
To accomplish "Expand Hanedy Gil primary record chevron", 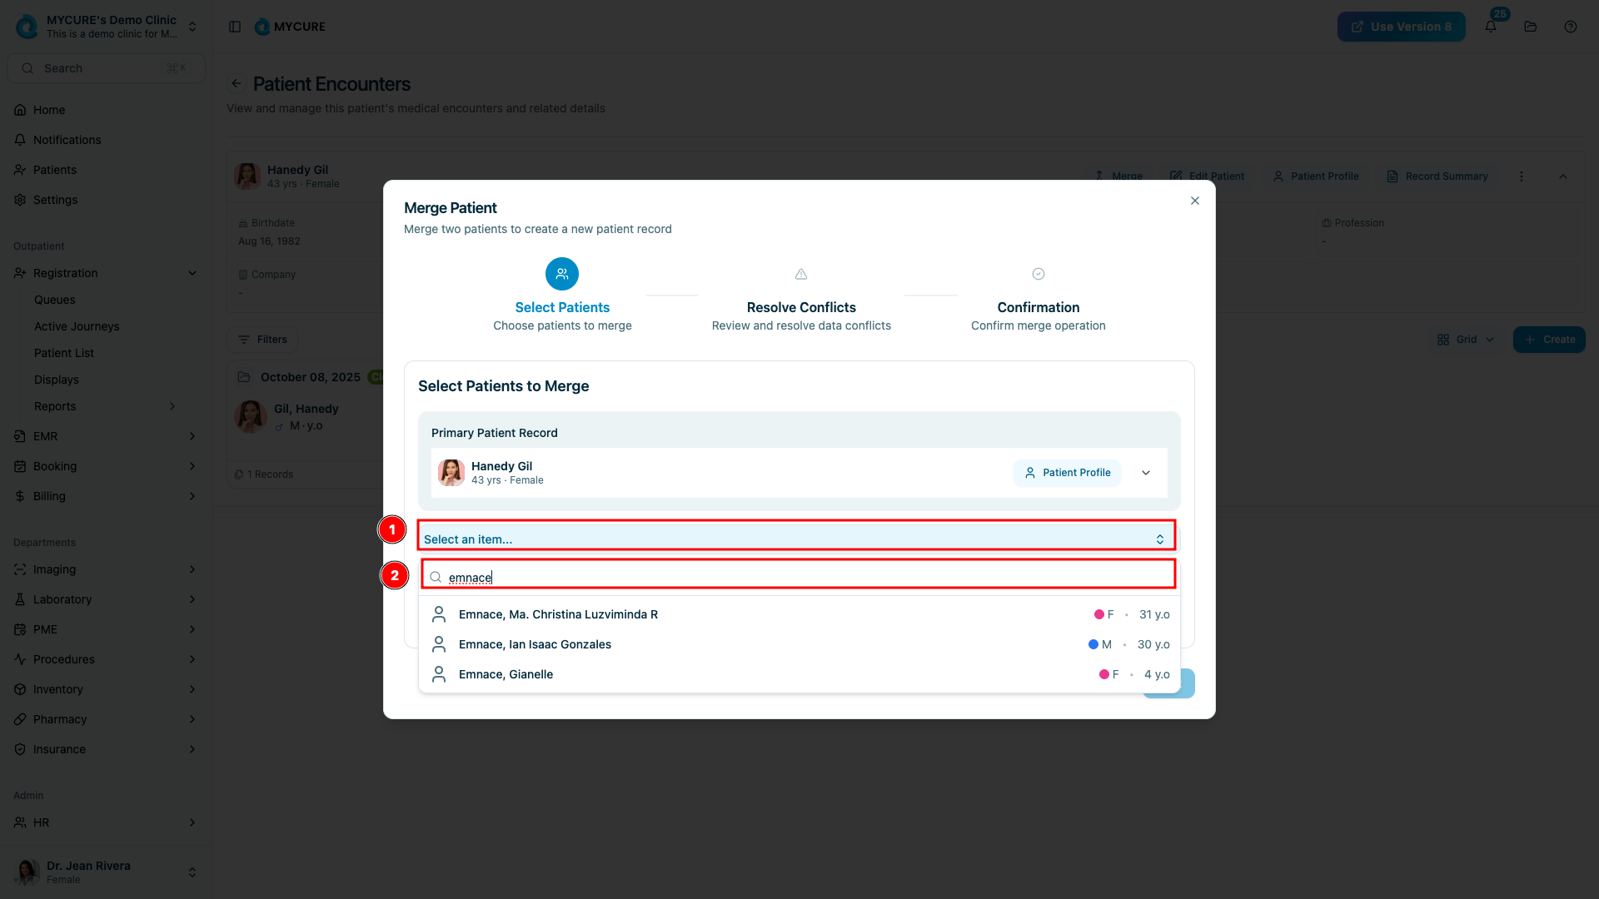I will click(1146, 473).
